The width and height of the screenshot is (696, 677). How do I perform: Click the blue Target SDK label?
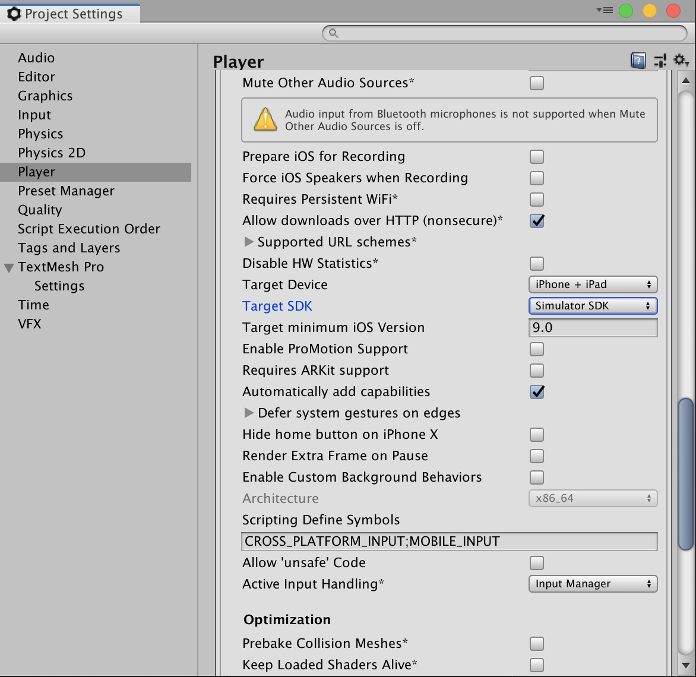tap(277, 306)
